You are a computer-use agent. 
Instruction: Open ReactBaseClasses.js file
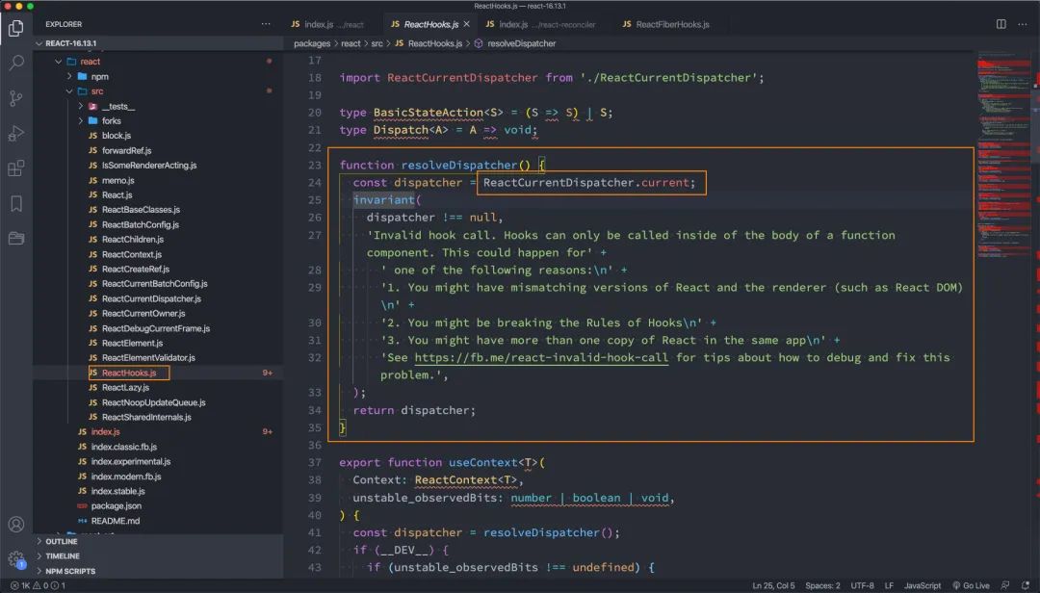point(141,210)
